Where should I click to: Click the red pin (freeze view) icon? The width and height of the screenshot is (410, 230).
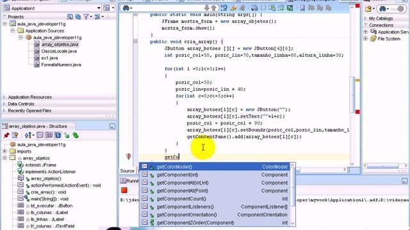tap(6, 135)
